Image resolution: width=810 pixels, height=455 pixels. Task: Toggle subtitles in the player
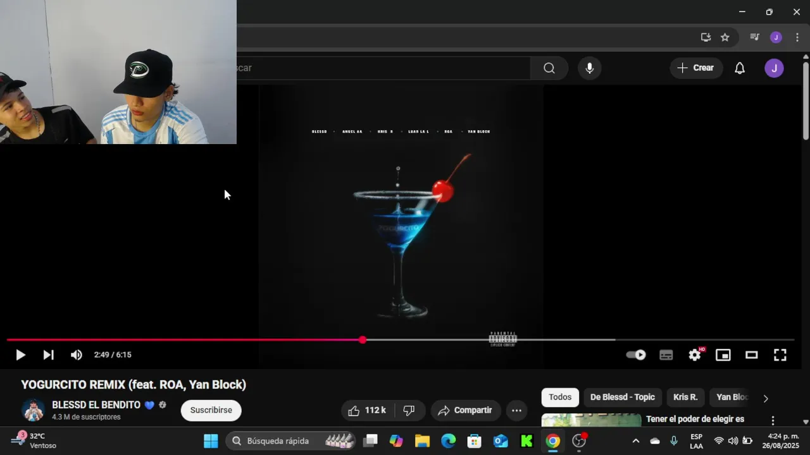(666, 355)
